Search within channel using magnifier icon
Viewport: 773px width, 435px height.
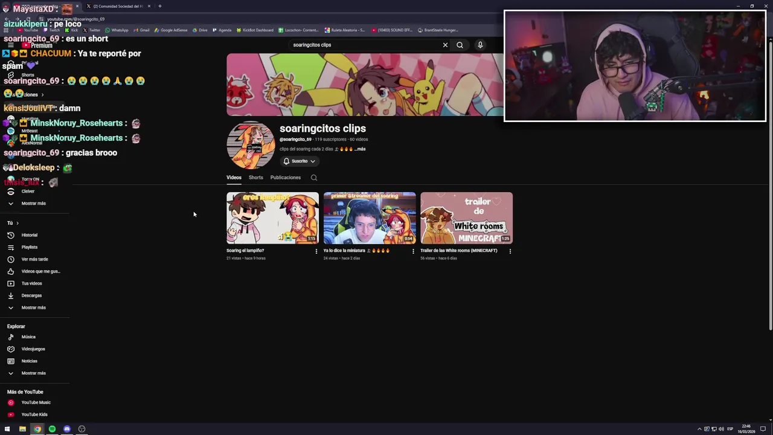[x=313, y=178]
